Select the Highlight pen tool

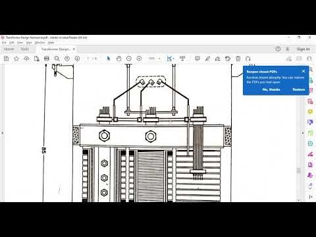point(207,59)
